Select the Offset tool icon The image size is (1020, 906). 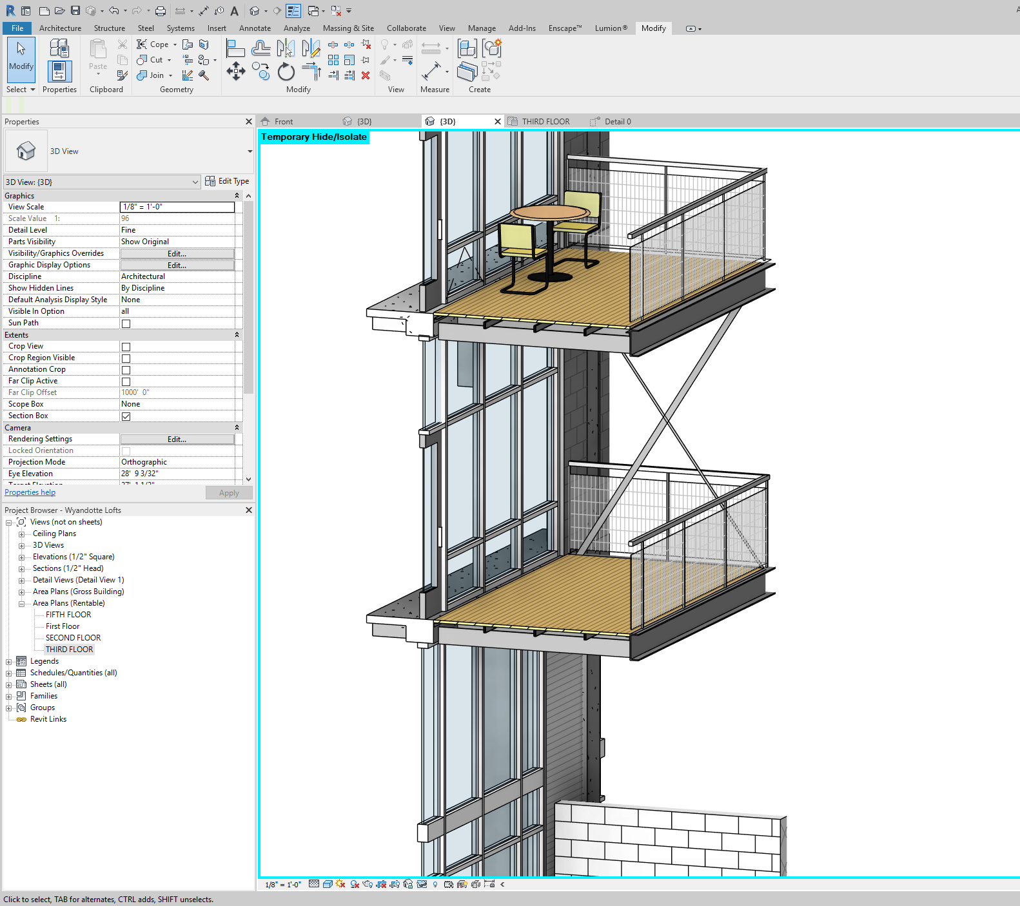coord(261,48)
